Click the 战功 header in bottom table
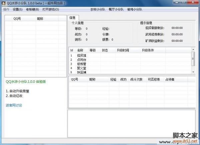This screenshot has width=200, height=145. [124, 80]
